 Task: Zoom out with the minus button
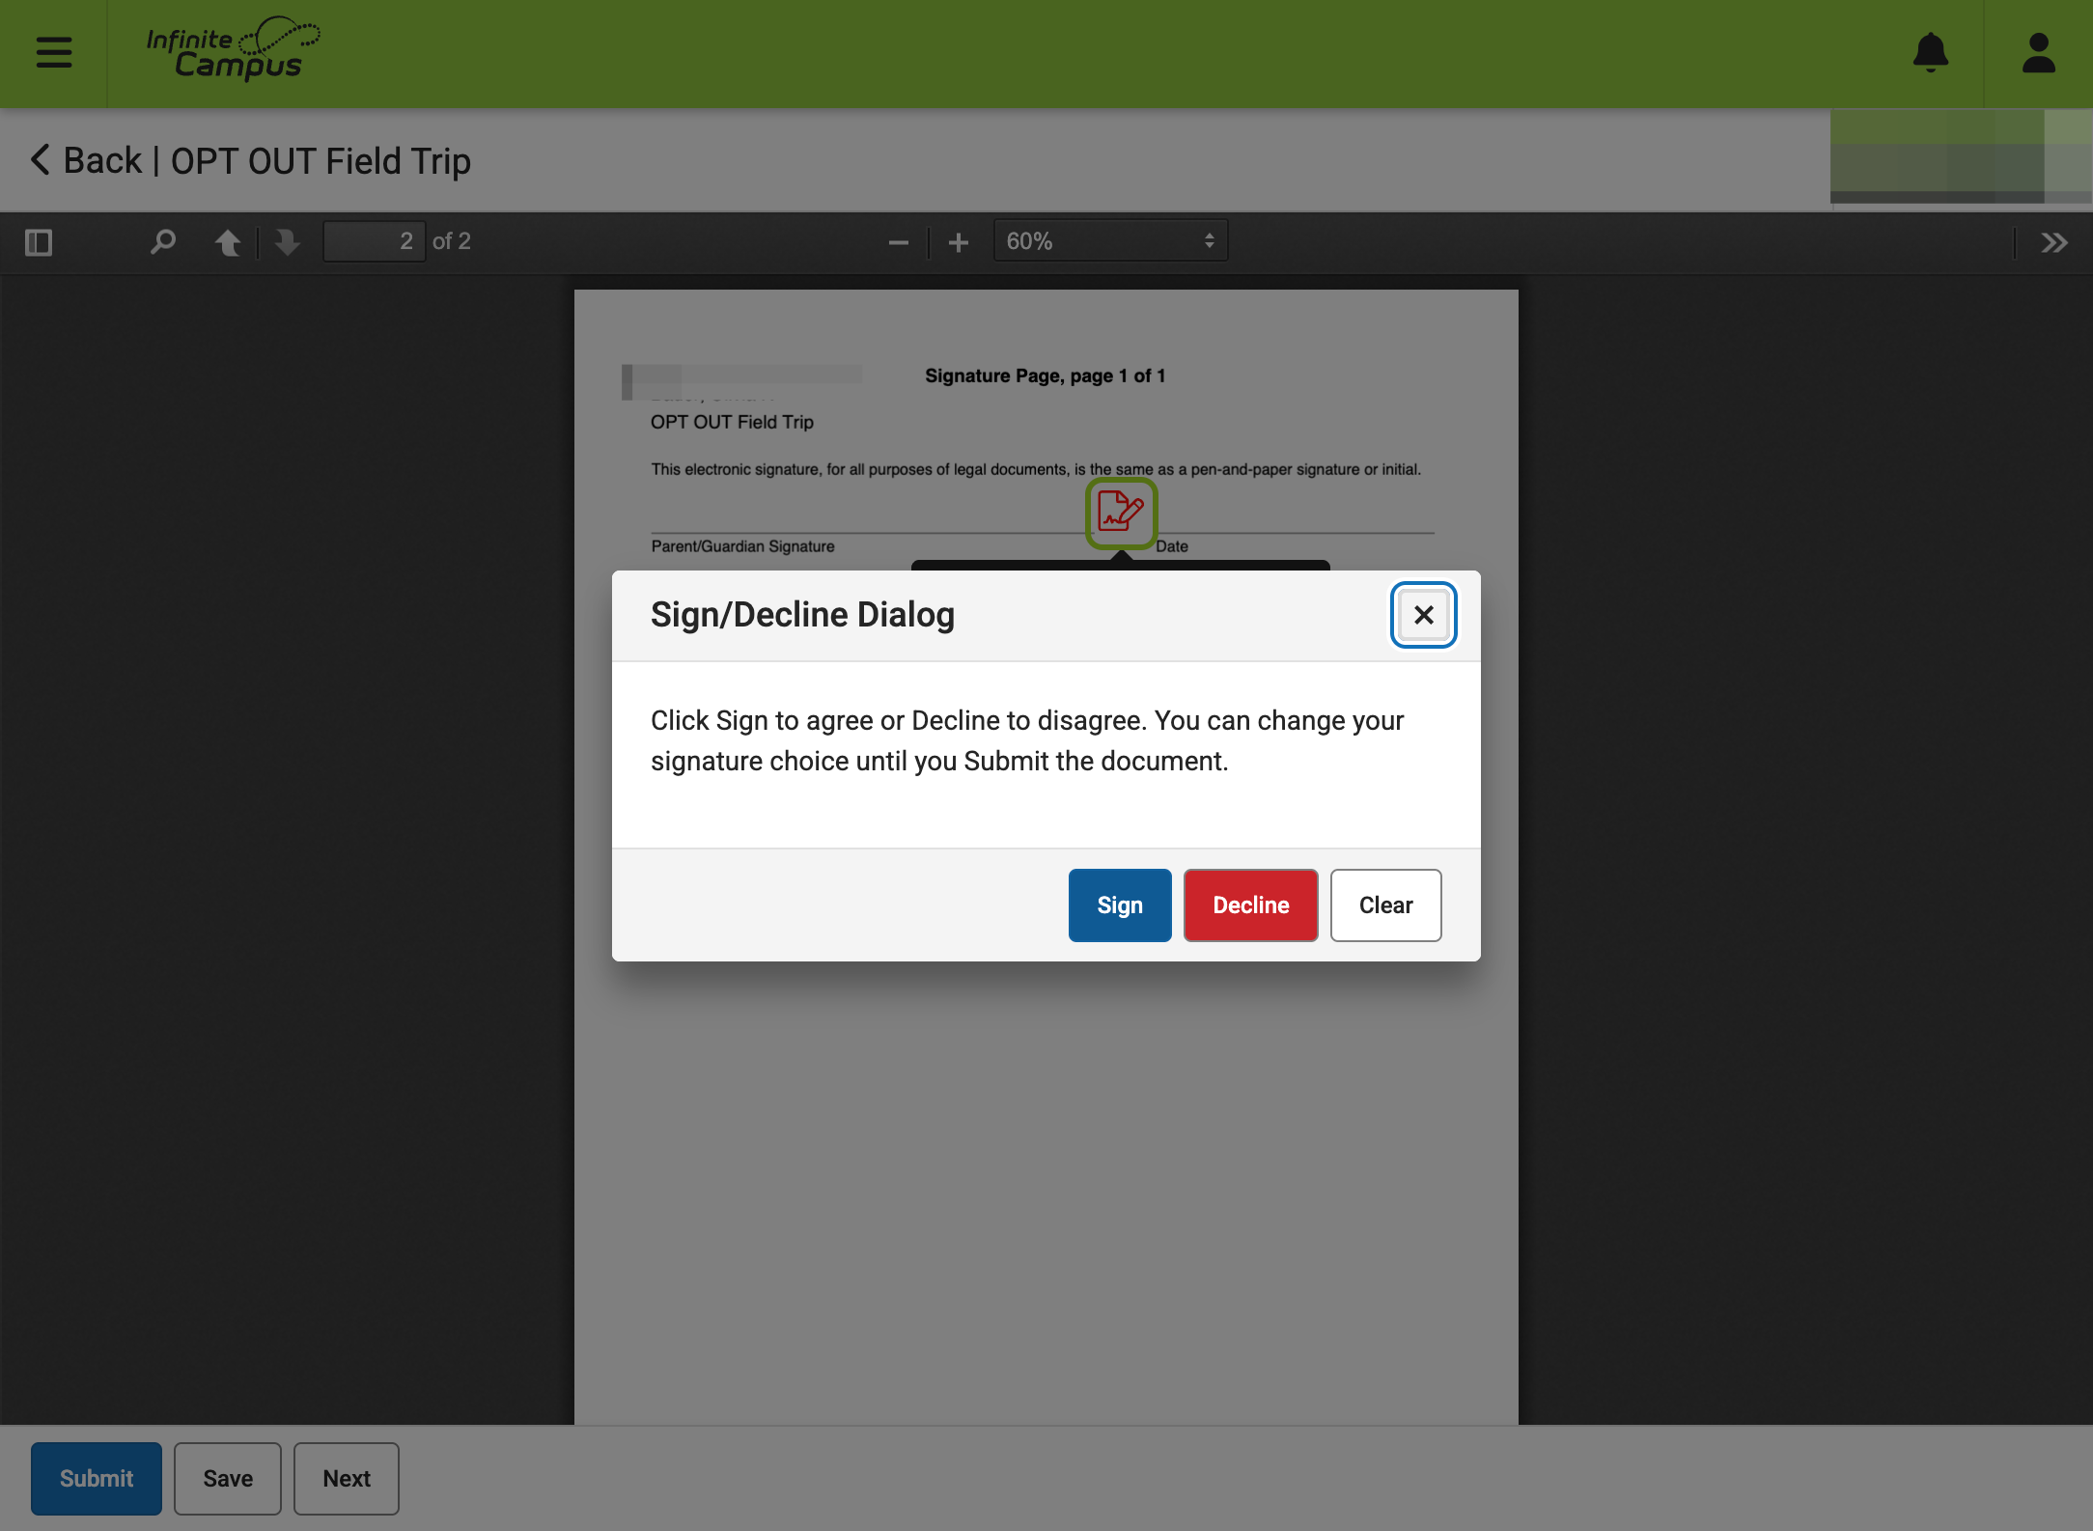[898, 242]
